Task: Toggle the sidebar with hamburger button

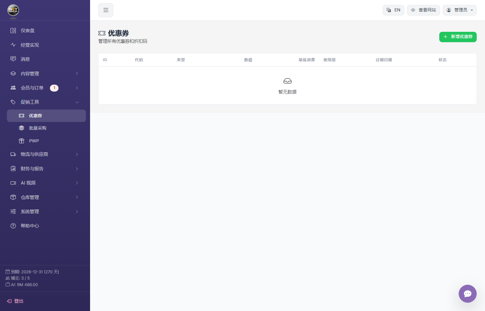Action: [106, 10]
